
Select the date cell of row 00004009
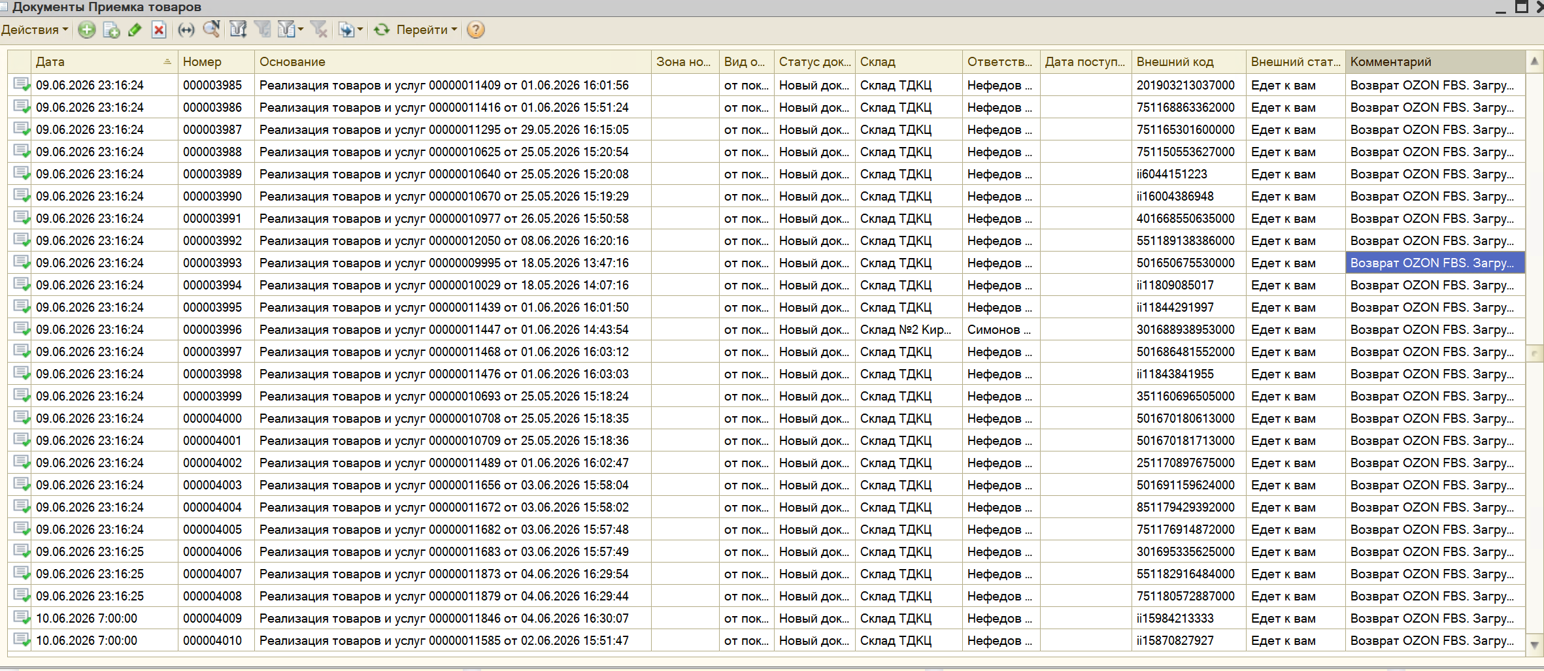(104, 618)
